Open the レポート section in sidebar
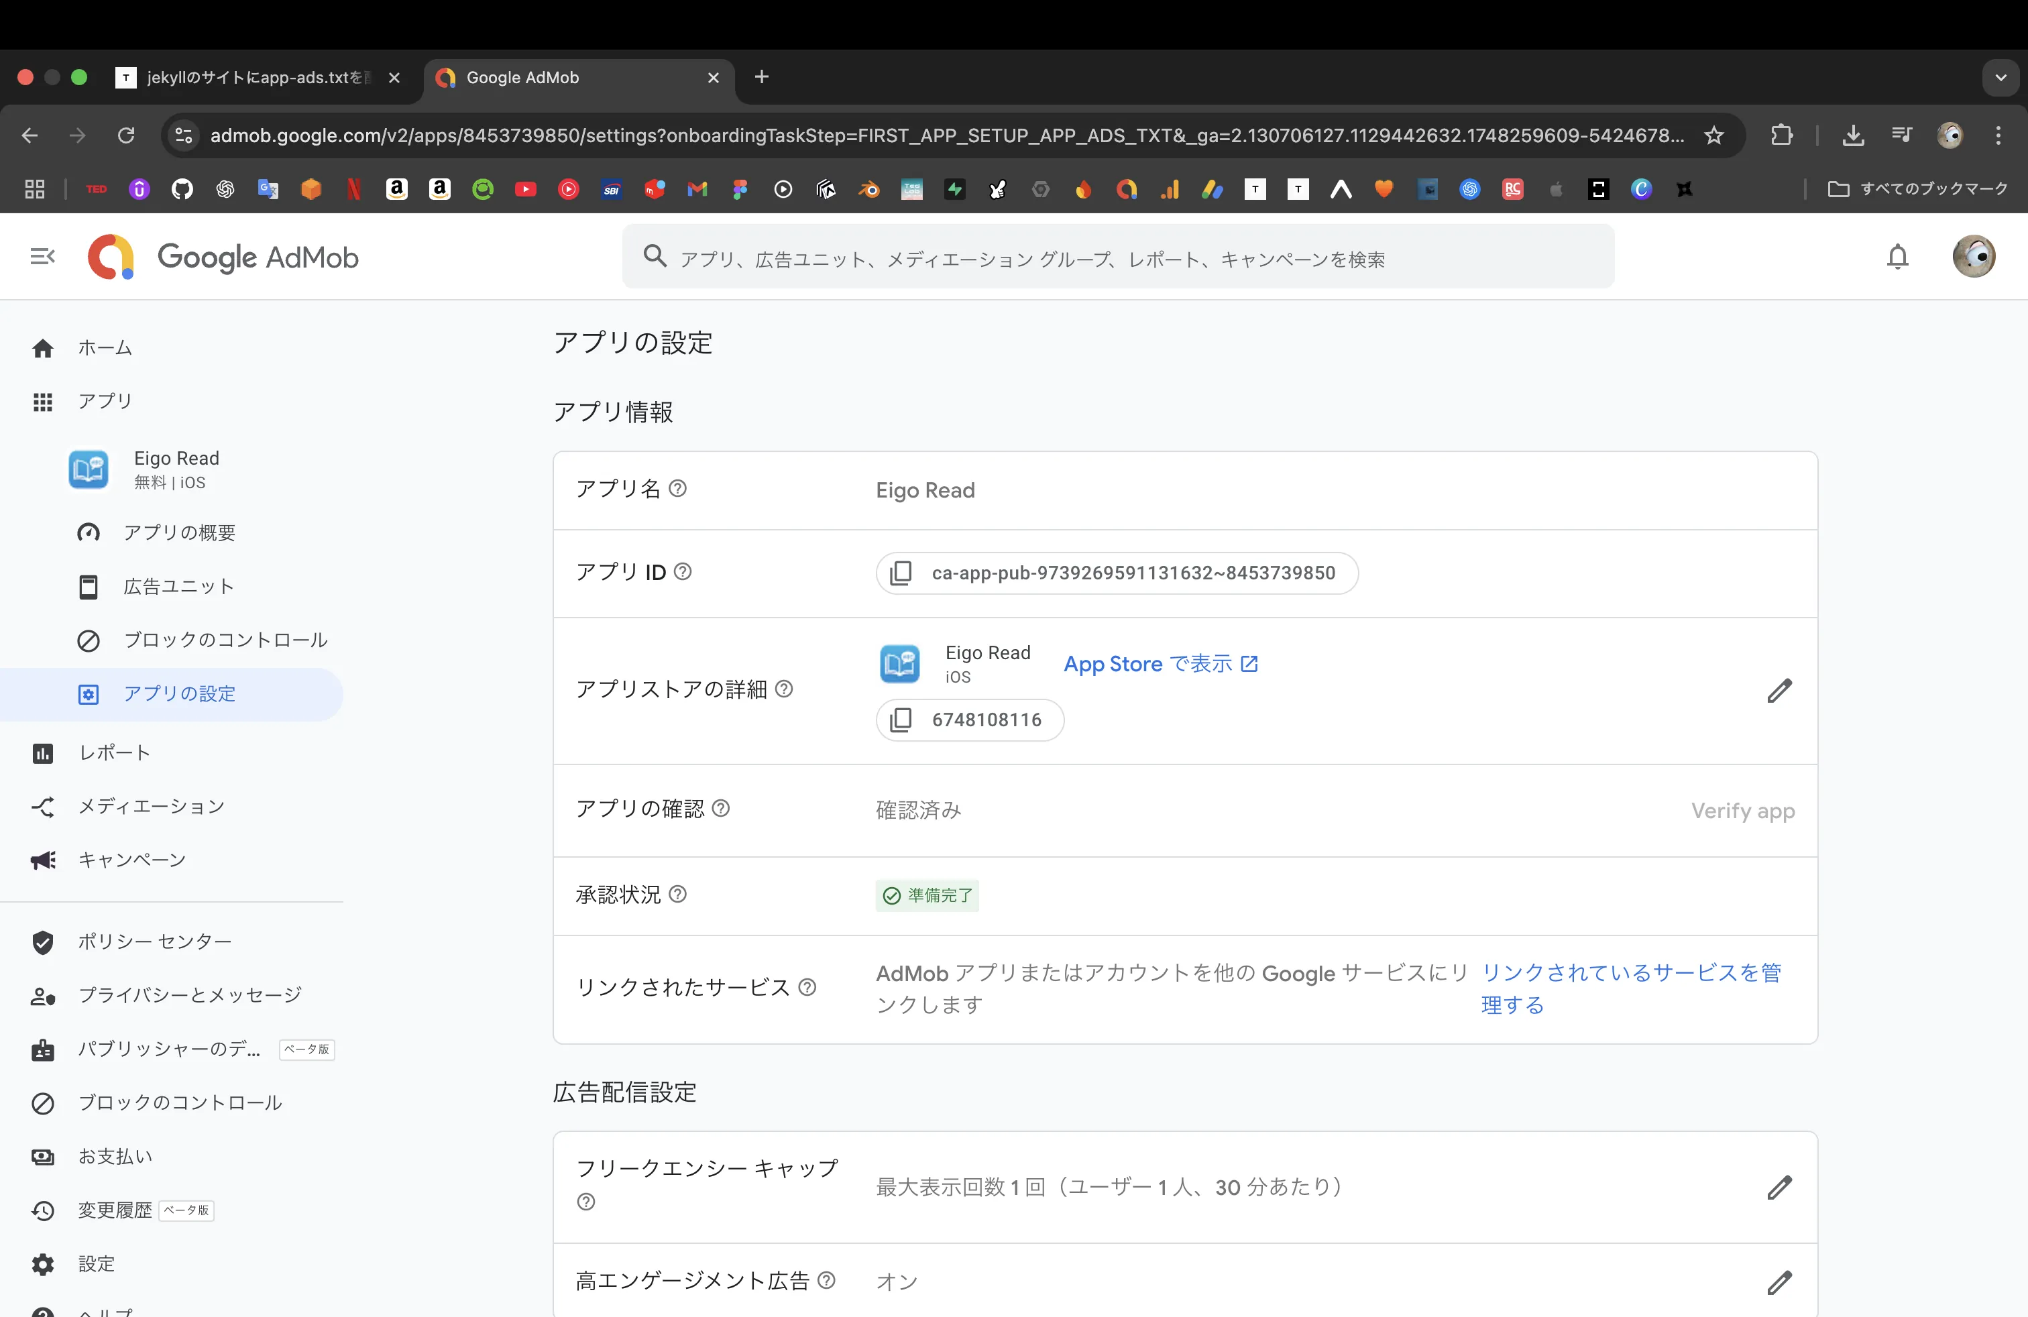2028x1317 pixels. coord(115,752)
